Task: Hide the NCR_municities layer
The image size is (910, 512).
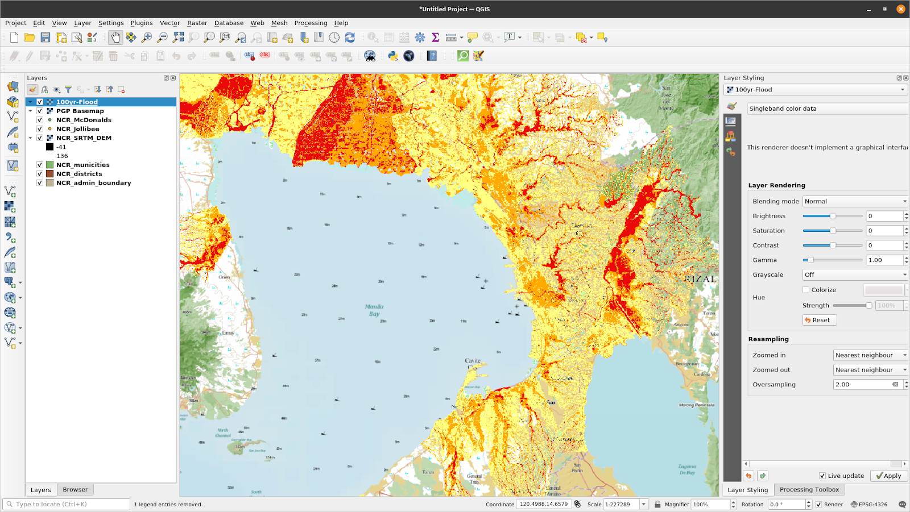Action: (39, 164)
